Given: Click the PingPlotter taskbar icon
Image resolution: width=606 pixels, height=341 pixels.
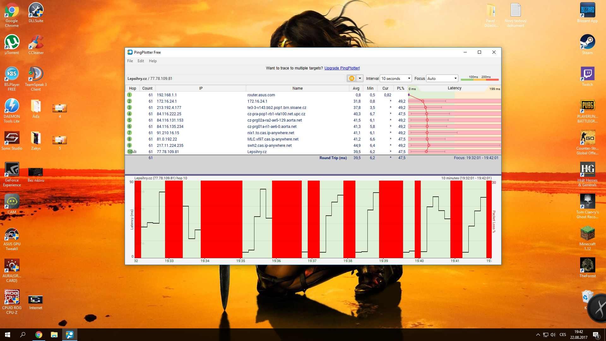Looking at the screenshot, I should click(69, 335).
